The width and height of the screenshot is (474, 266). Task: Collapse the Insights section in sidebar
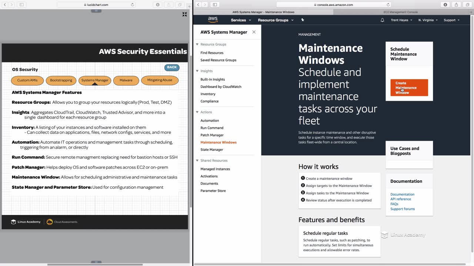(197, 71)
